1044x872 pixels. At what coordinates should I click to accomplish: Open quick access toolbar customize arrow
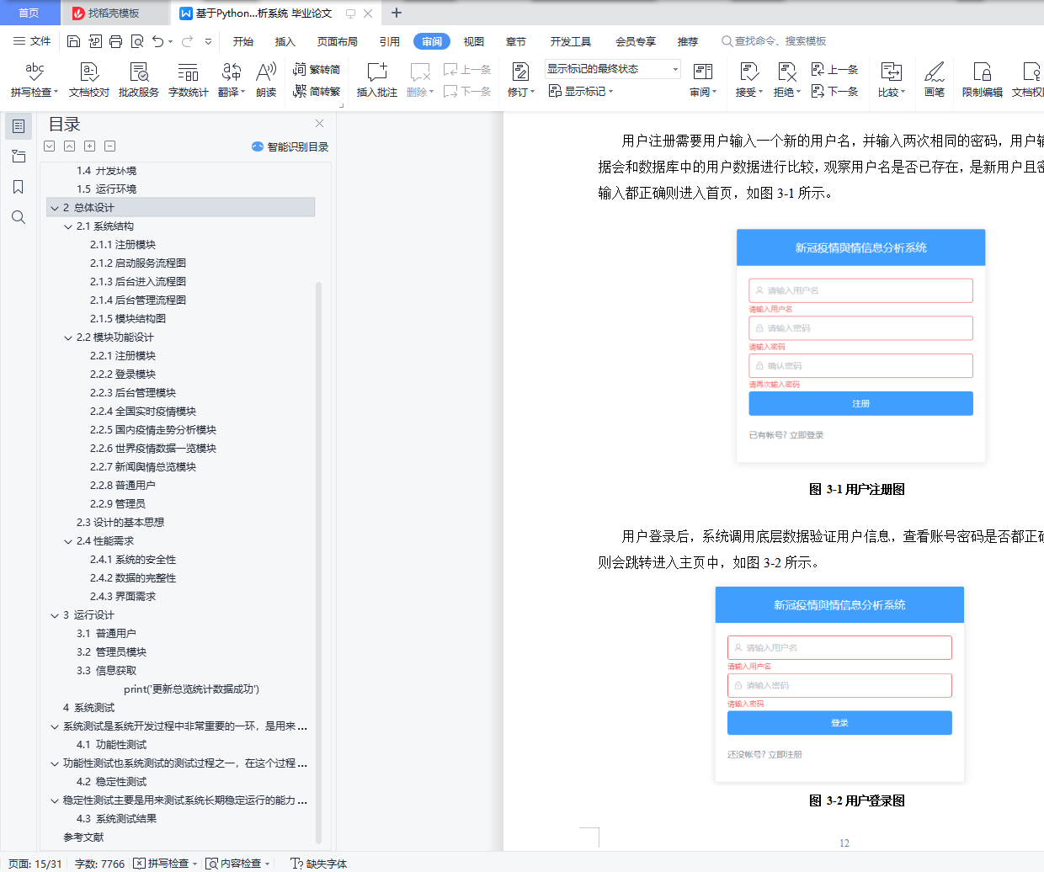pyautogui.click(x=208, y=41)
